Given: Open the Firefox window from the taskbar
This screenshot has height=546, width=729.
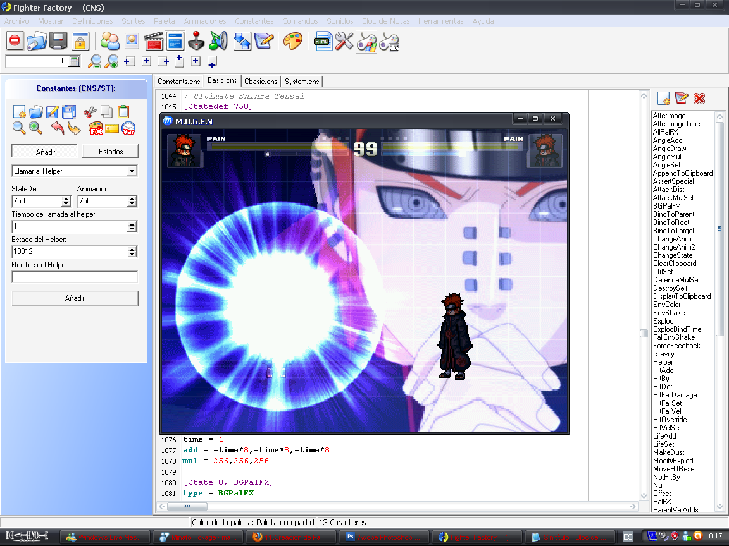Looking at the screenshot, I should point(290,537).
